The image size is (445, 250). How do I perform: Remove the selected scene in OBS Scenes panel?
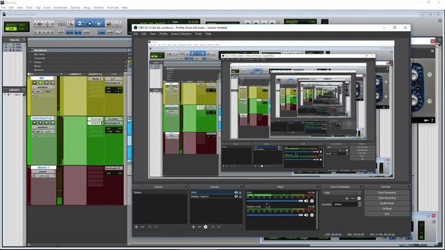pyautogui.click(x=143, y=227)
